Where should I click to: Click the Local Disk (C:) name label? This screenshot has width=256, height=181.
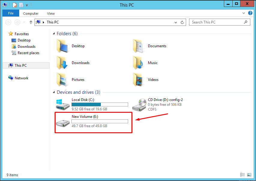click(x=83, y=100)
